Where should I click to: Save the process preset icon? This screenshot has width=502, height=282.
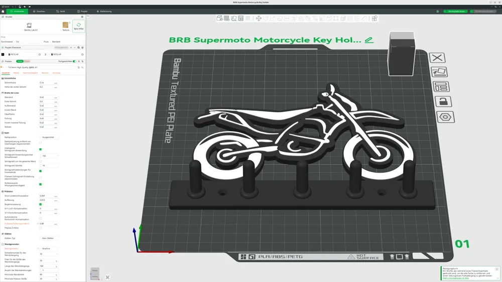click(78, 68)
